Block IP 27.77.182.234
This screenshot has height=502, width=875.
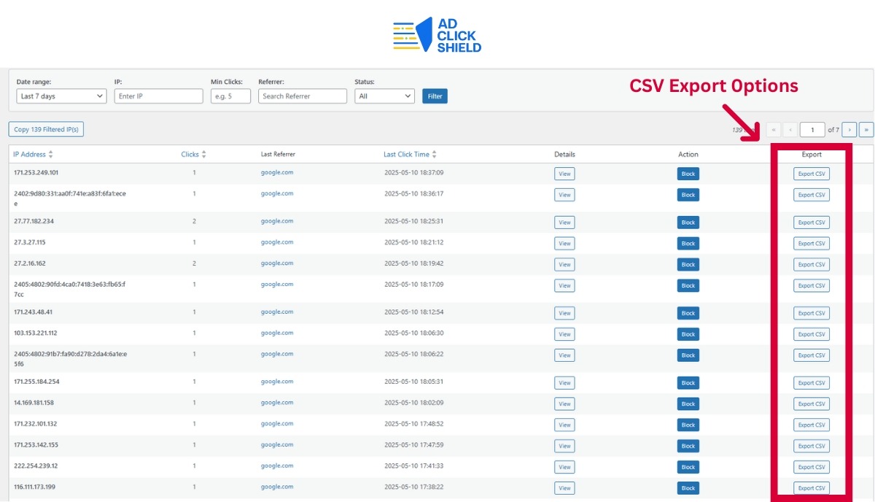coord(688,223)
